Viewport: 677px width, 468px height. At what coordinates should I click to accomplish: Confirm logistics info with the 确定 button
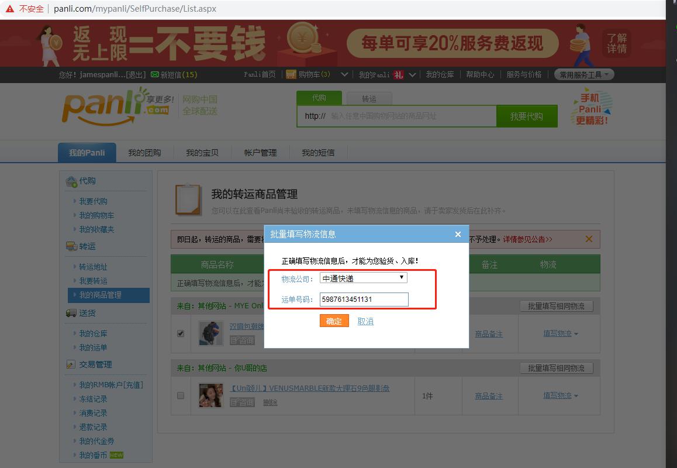tap(334, 321)
